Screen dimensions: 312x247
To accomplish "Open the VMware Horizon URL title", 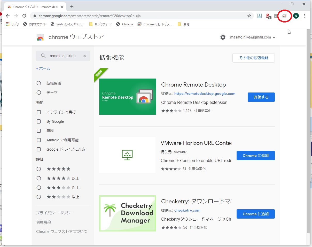I will [x=196, y=143].
